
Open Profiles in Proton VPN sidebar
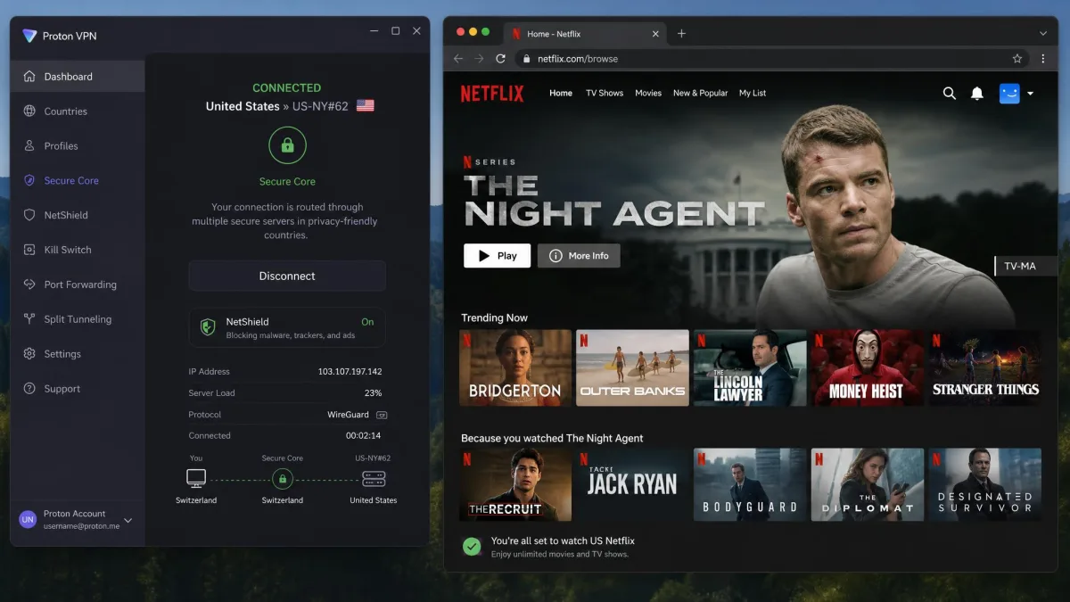(x=78, y=146)
